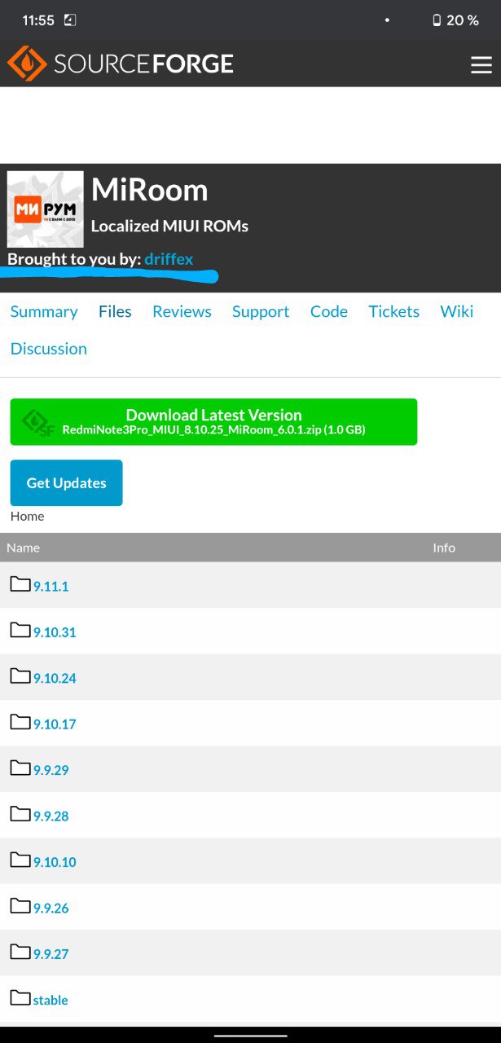Switch to the Code tab

(329, 311)
